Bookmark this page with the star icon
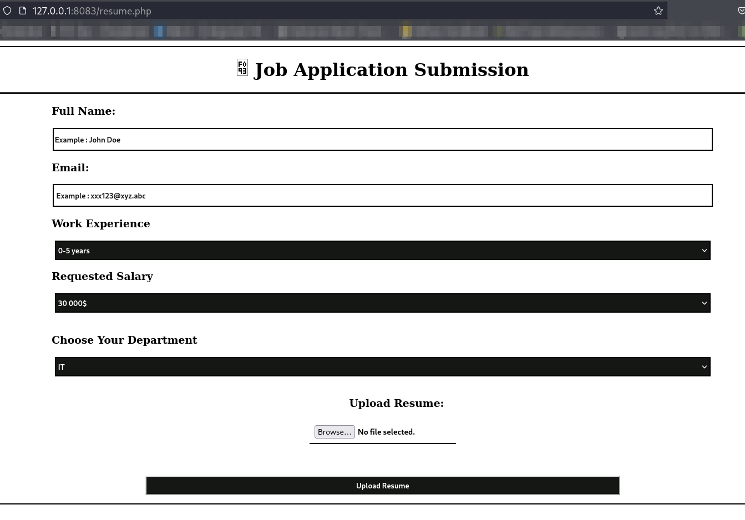745x520 pixels. pos(658,11)
